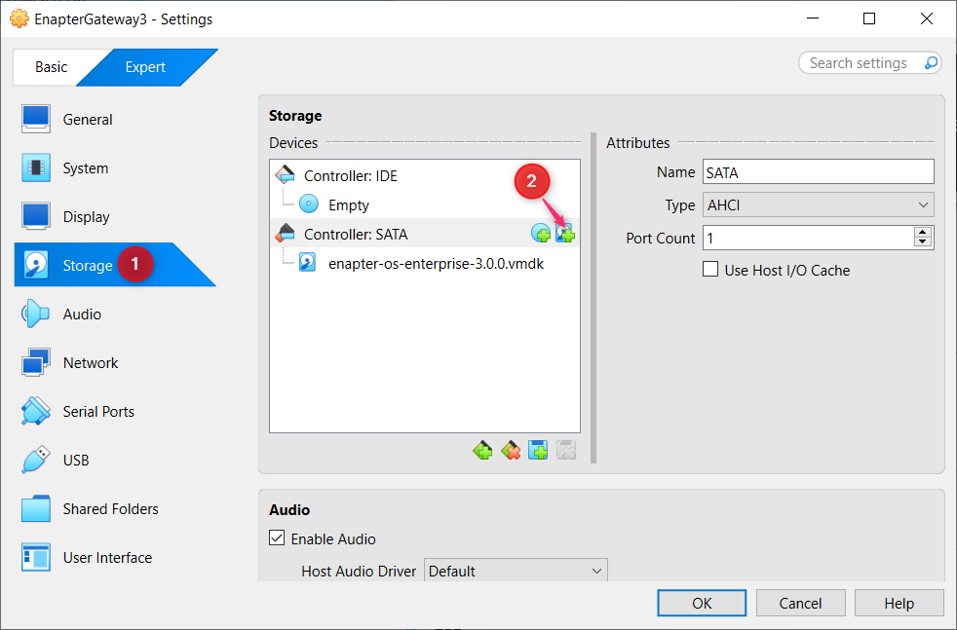The height and width of the screenshot is (630, 957).
Task: Increase Port Count with the up arrow
Action: (x=922, y=233)
